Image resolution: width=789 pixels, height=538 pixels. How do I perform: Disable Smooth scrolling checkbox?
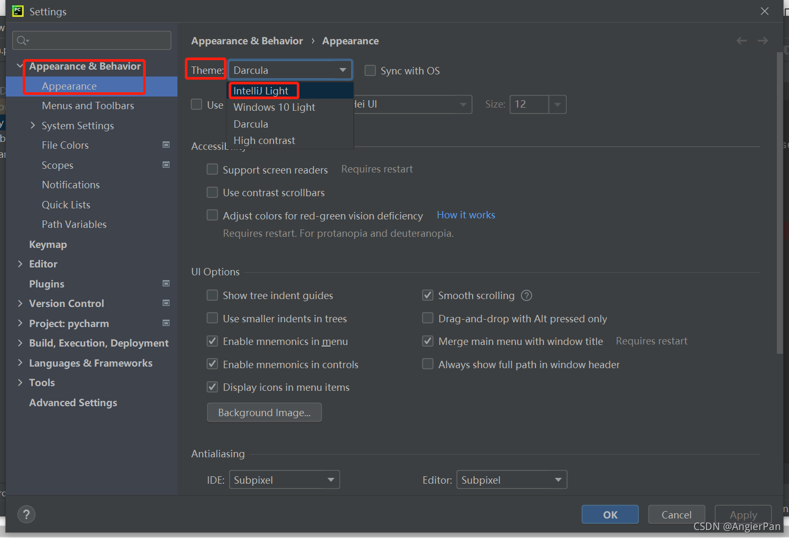pyautogui.click(x=428, y=295)
